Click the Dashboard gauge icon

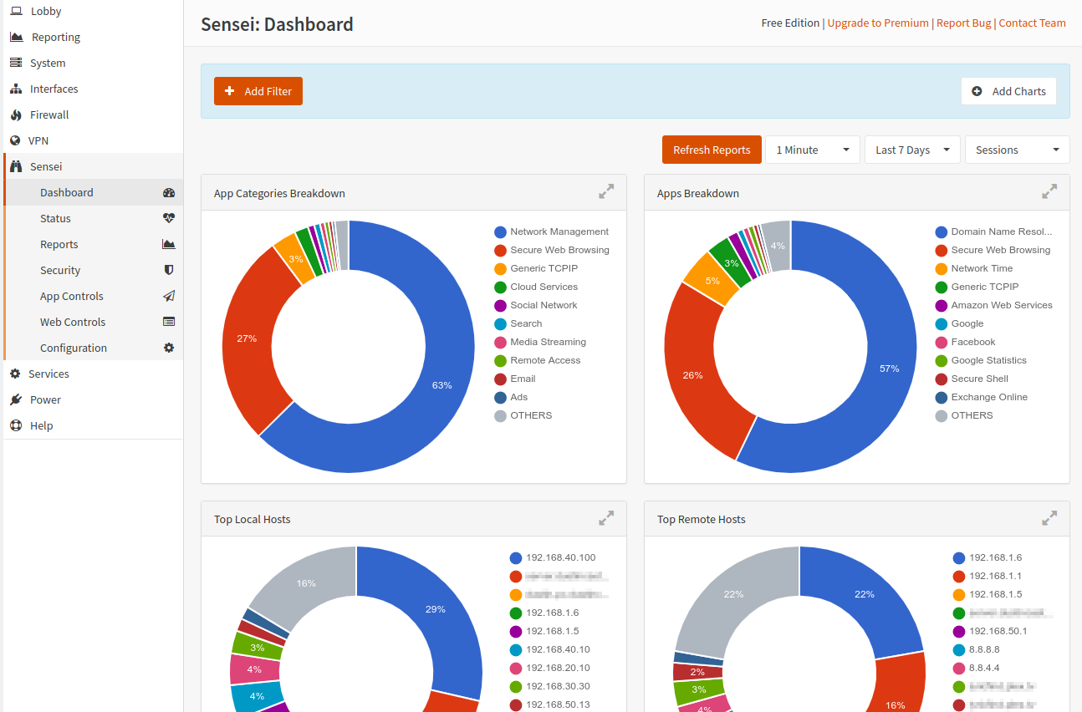(169, 192)
